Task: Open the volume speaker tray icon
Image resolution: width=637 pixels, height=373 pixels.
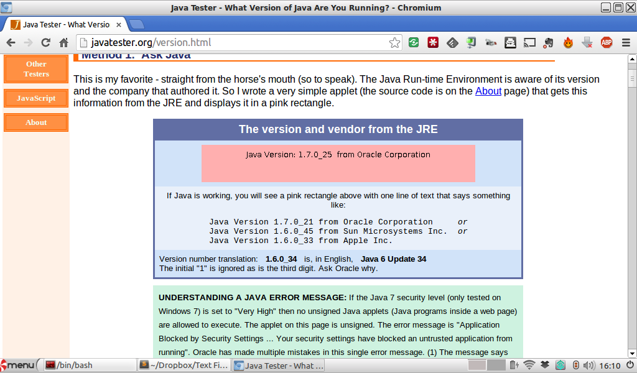Action: (x=589, y=366)
